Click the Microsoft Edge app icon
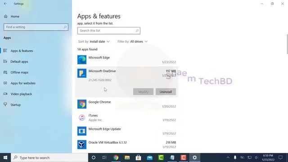The image size is (288, 162). coord(82,60)
